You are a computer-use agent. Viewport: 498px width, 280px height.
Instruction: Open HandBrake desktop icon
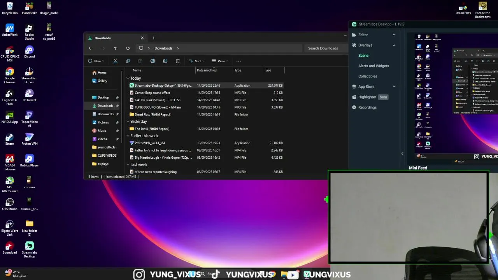point(30,9)
